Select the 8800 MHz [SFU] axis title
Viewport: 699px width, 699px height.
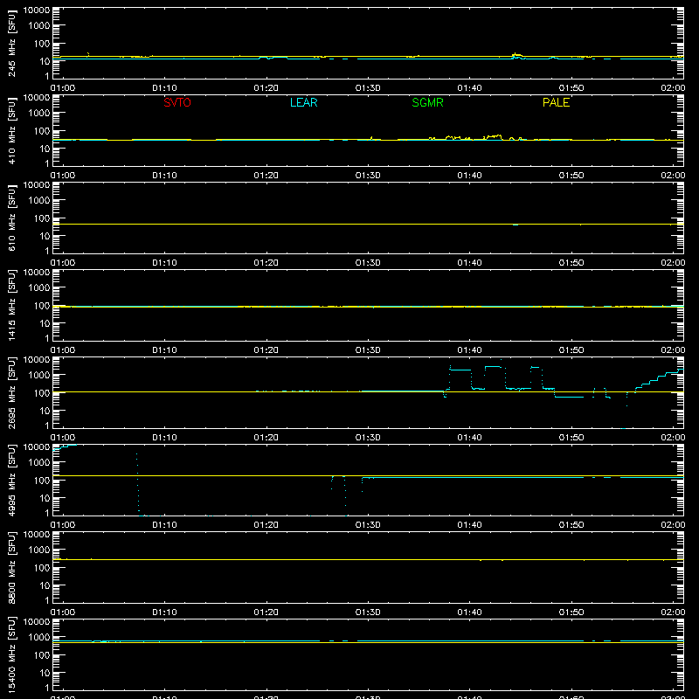pyautogui.click(x=11, y=567)
